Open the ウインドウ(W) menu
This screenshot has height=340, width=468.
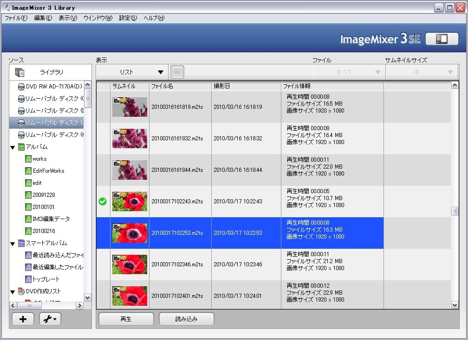click(x=98, y=18)
